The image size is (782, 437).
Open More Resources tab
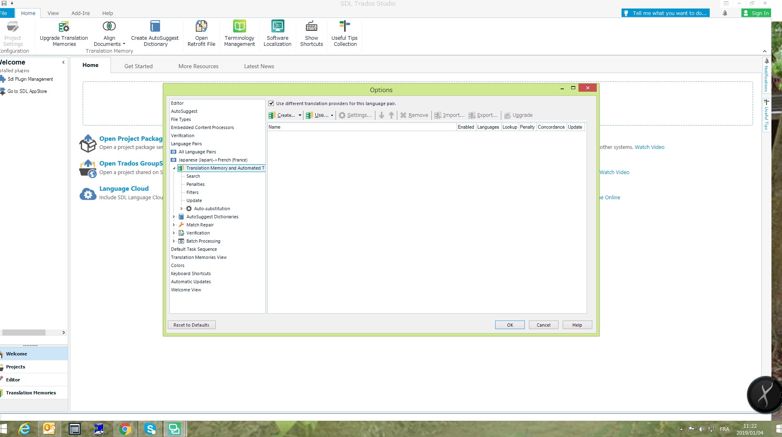coord(198,66)
